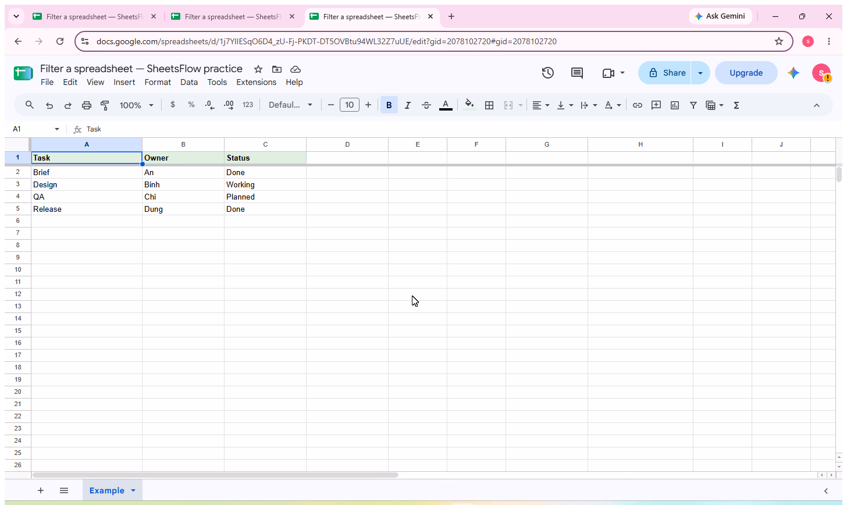Decrease decimal places
847x505 pixels.
coord(210,105)
